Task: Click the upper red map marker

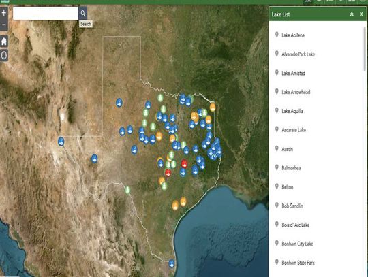Action: click(184, 163)
